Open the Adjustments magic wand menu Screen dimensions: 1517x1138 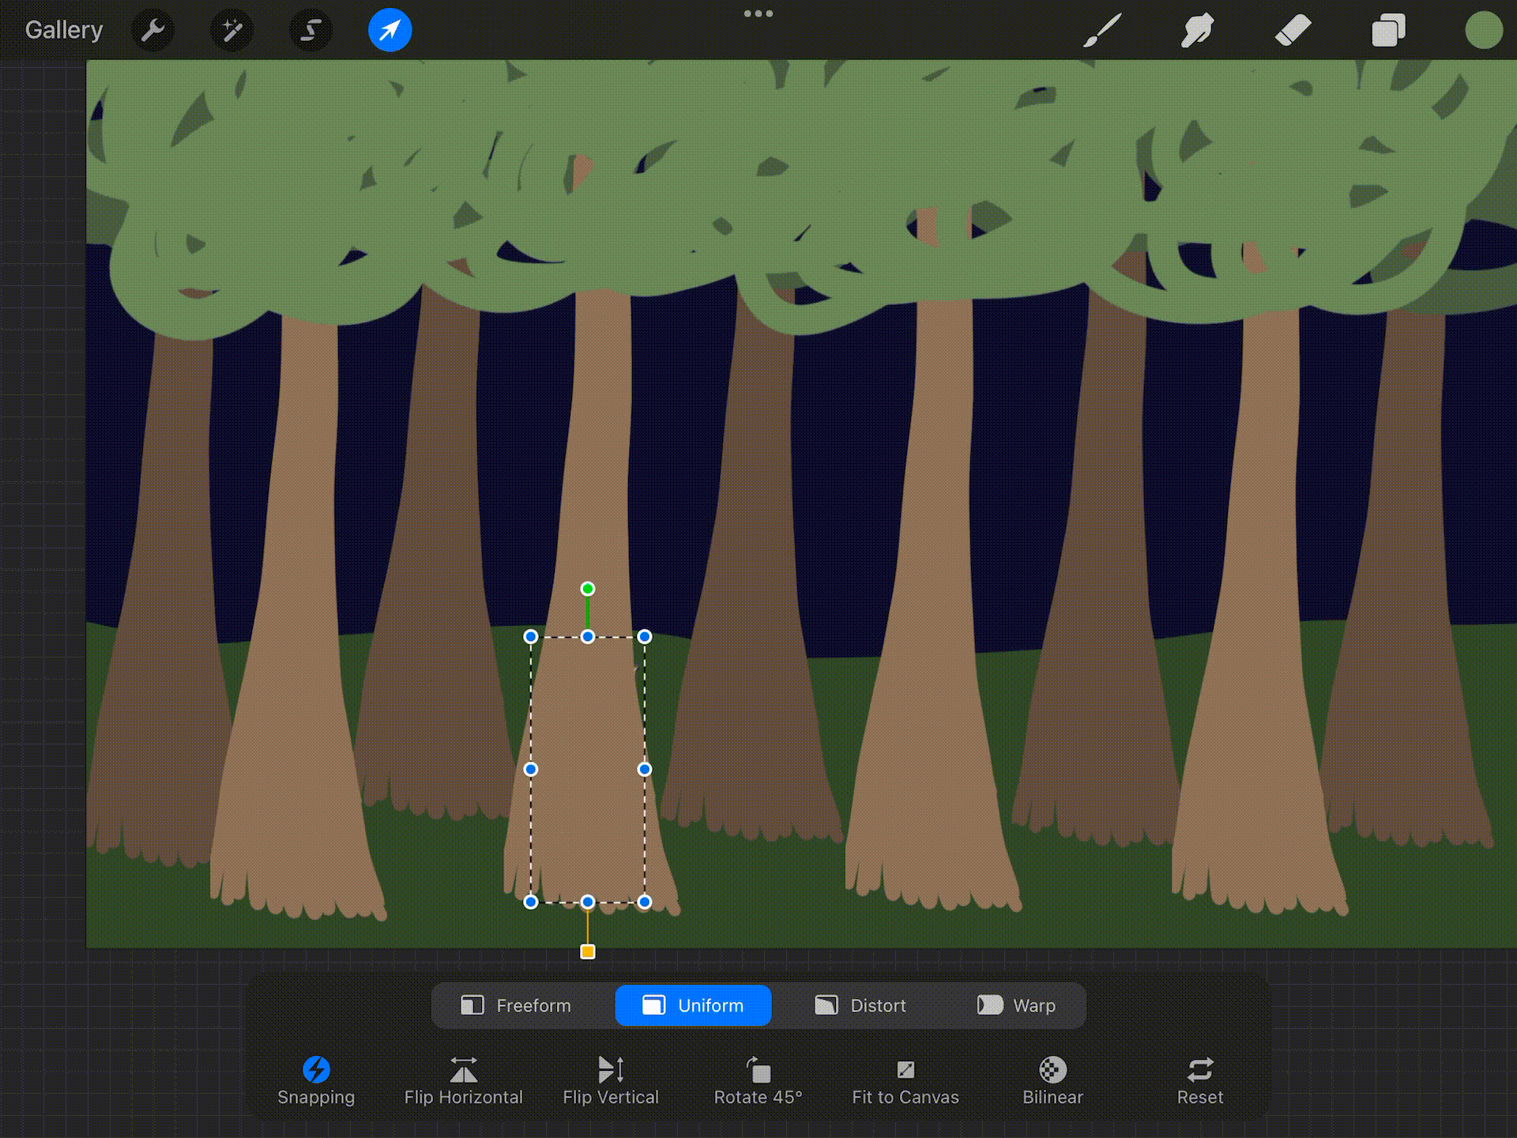(232, 30)
